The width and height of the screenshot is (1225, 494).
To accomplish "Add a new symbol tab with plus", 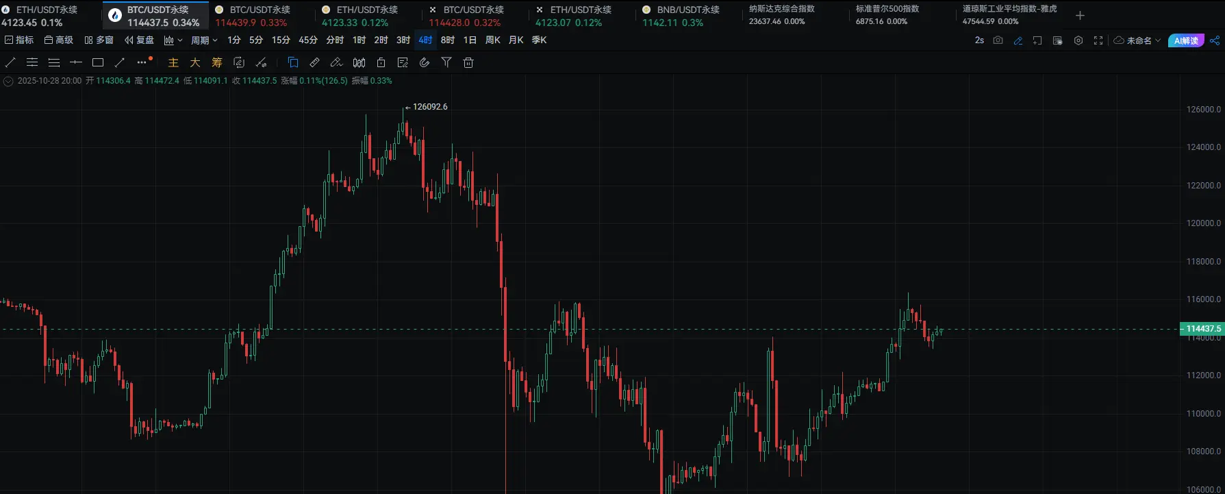I will click(x=1080, y=15).
